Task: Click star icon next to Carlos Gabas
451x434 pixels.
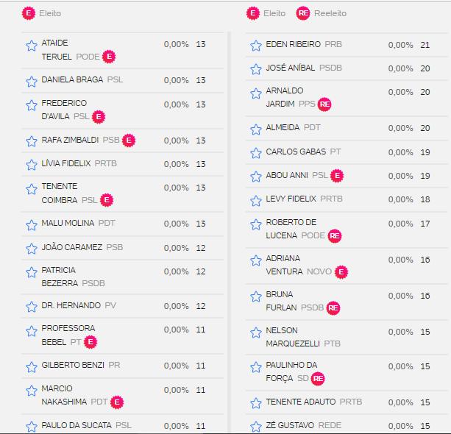Action: [x=256, y=153]
